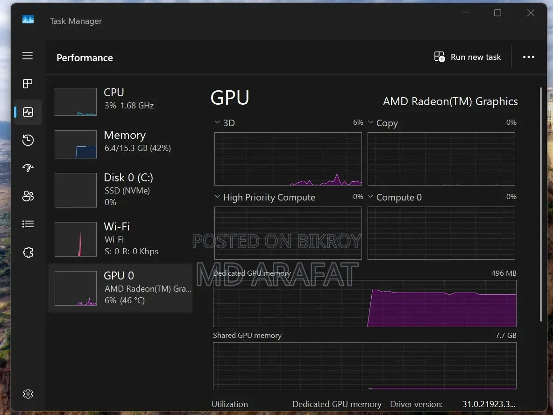Click the Disk 0 mini graph thumbnail

[76, 190]
